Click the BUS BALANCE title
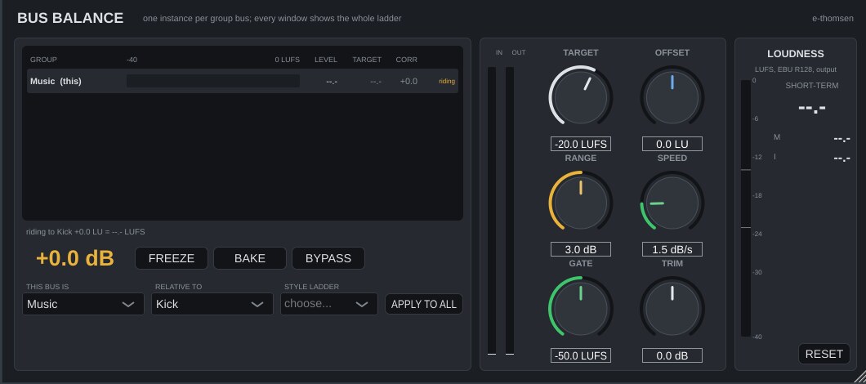Image resolution: width=866 pixels, height=384 pixels. pos(70,18)
